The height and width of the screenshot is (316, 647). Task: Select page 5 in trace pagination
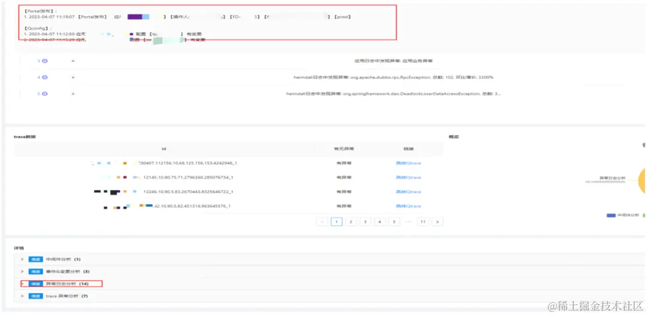pos(394,221)
